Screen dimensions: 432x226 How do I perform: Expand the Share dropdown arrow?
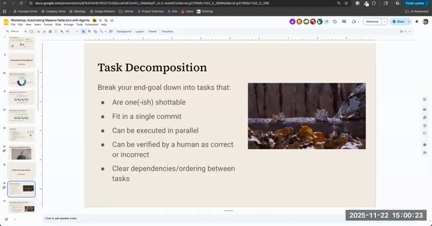[409, 22]
